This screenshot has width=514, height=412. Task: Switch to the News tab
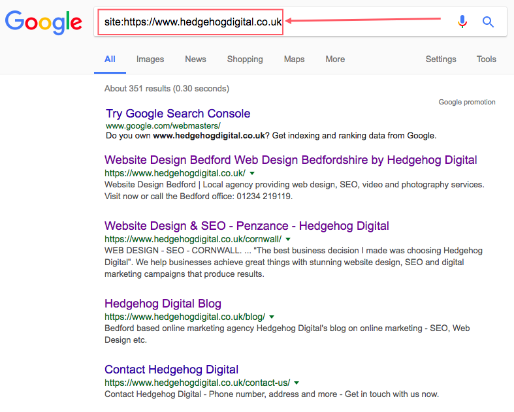point(195,59)
